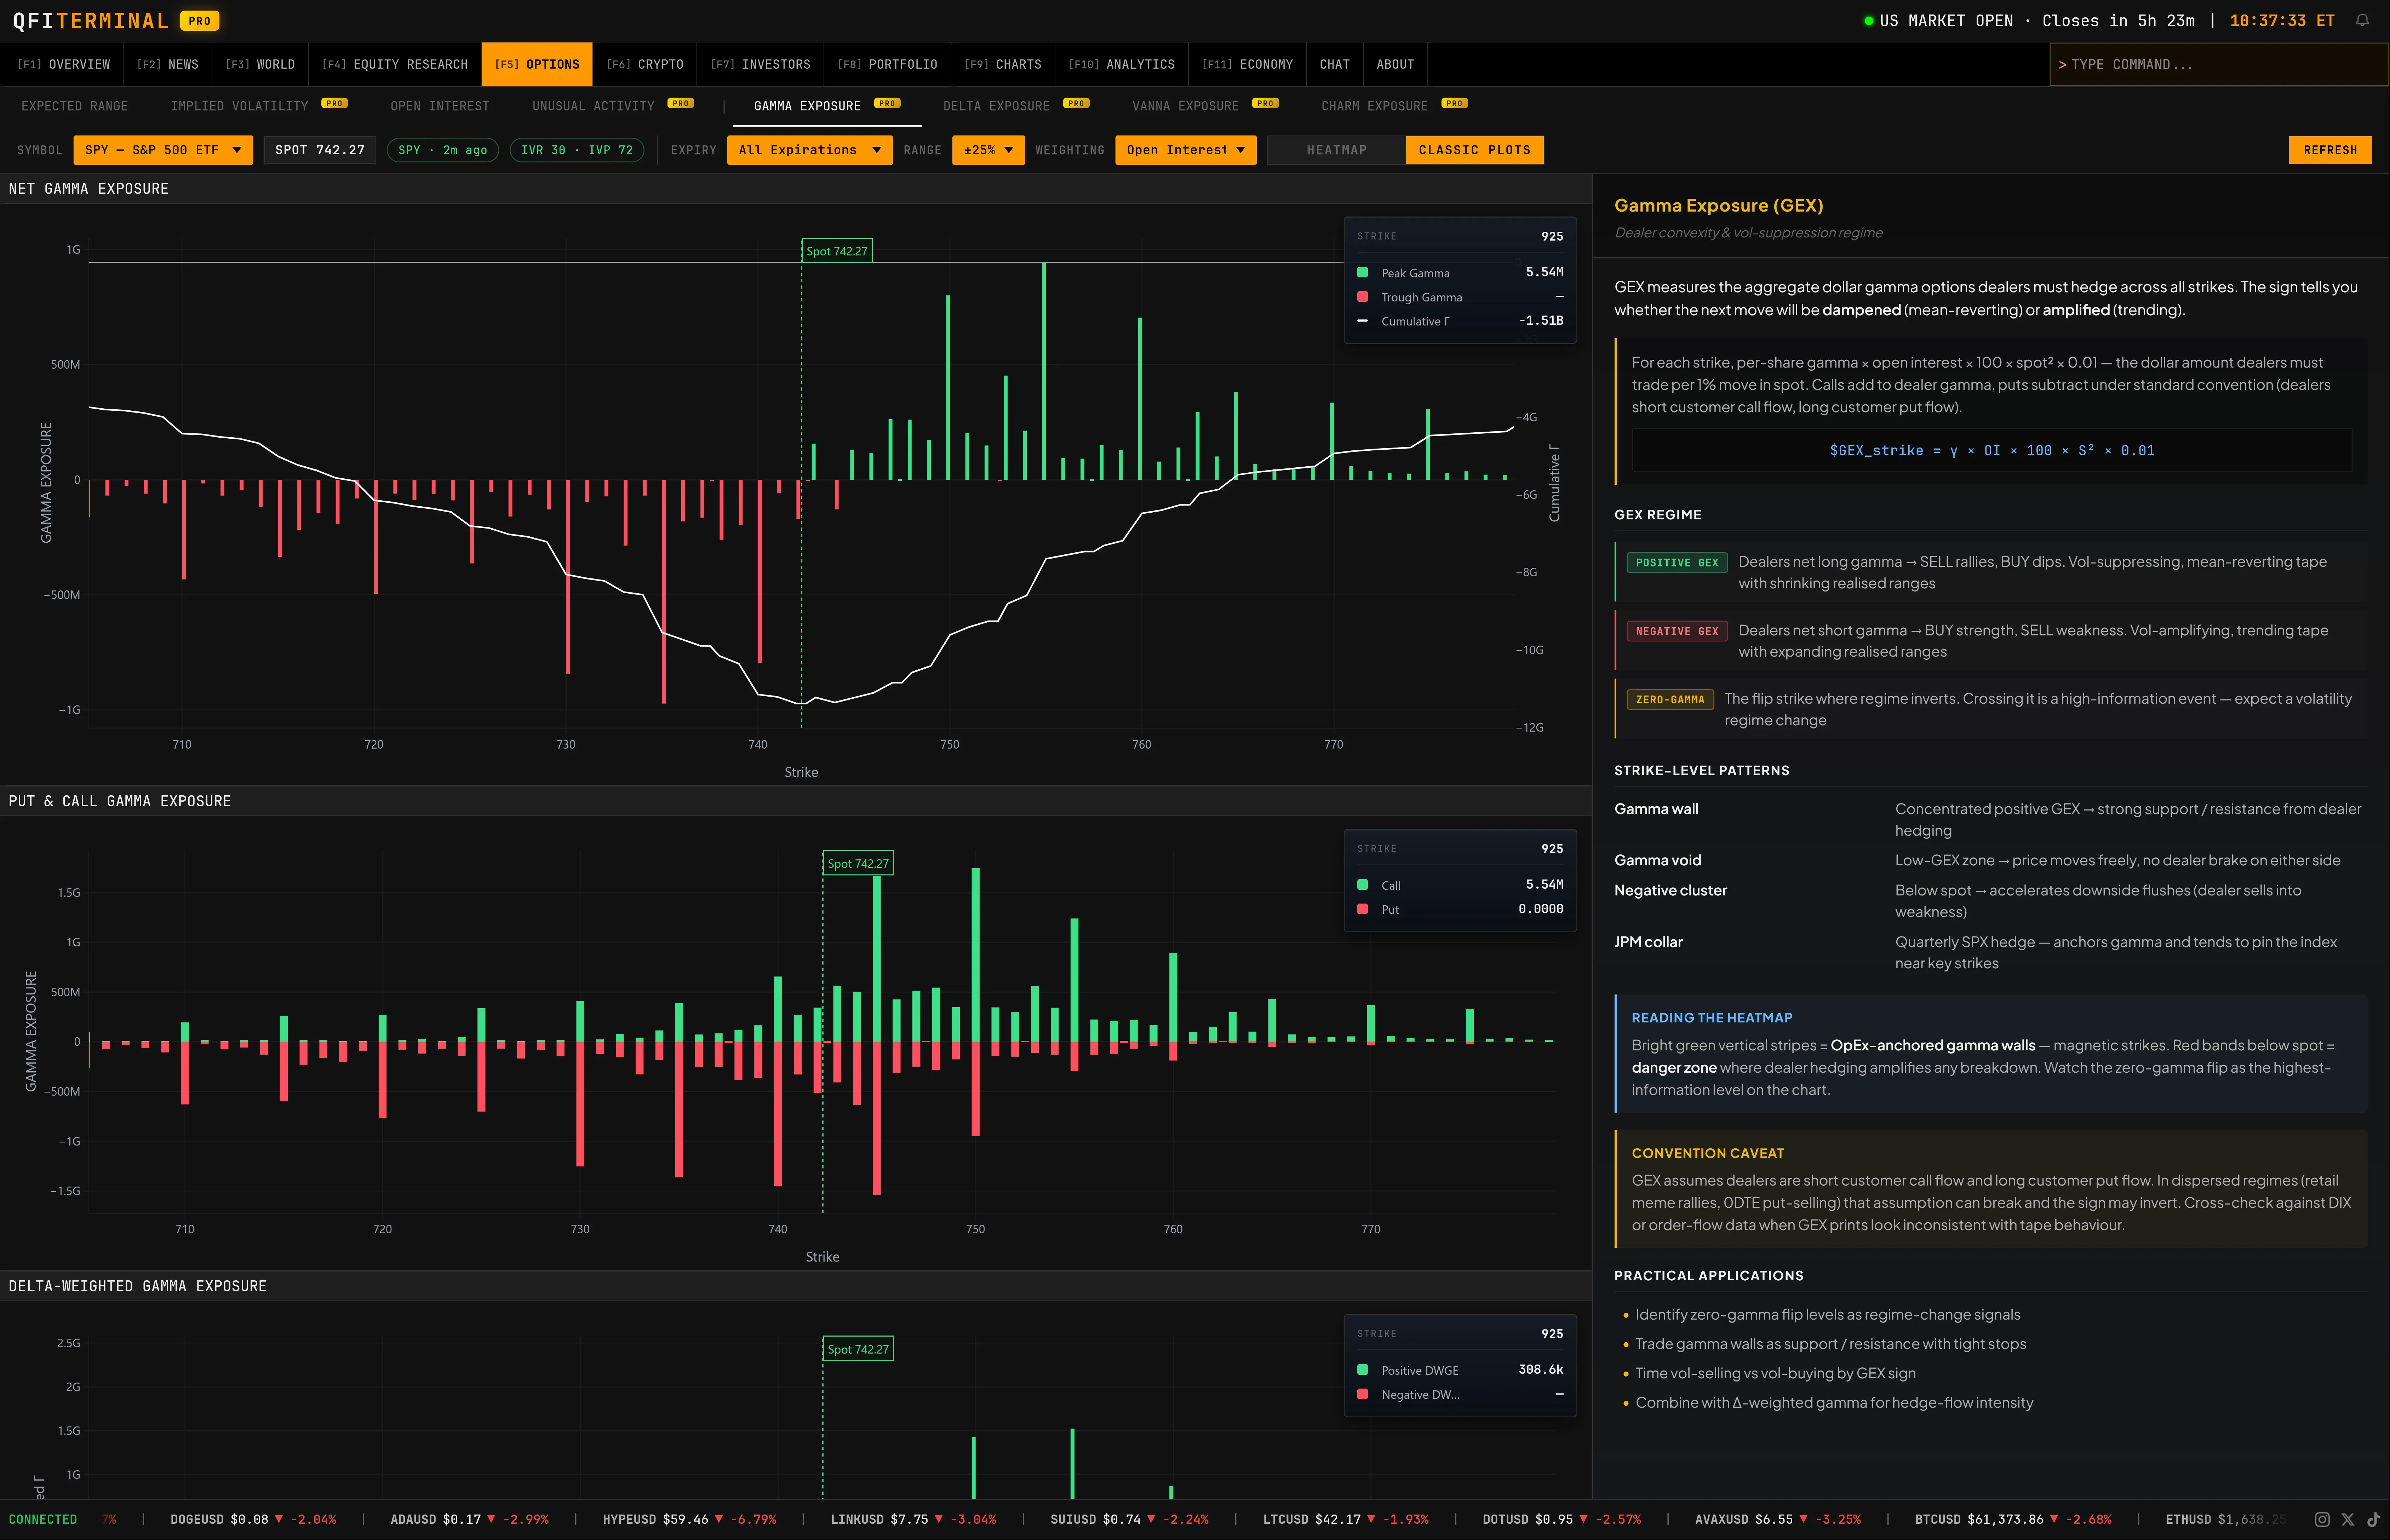This screenshot has height=1540, width=2390.
Task: Open the F5 Options menu
Action: tap(537, 64)
